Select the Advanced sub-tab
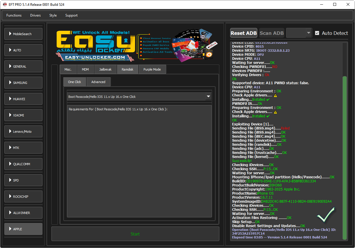Image resolution: width=355 pixels, height=248 pixels. [x=98, y=82]
